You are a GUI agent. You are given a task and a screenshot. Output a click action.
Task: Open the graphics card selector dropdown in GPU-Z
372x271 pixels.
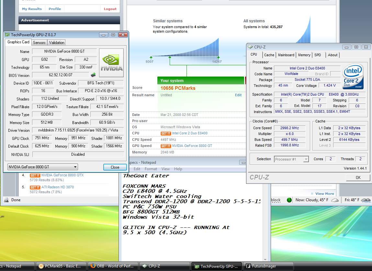click(x=43, y=167)
